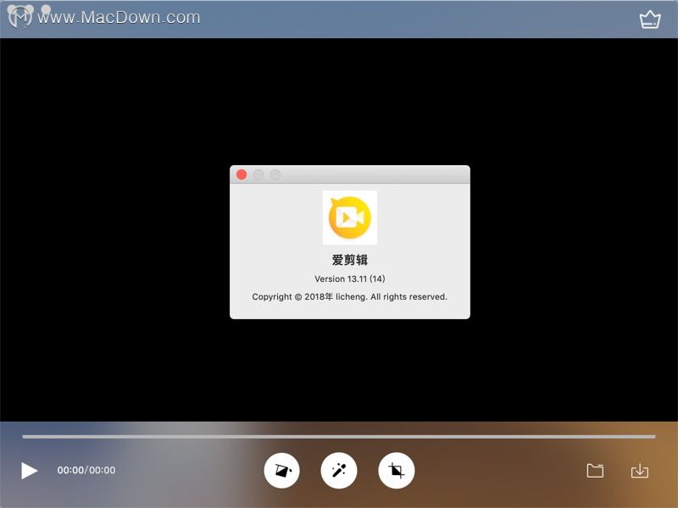Click the export download icon
This screenshot has width=678, height=508.
[x=640, y=471]
